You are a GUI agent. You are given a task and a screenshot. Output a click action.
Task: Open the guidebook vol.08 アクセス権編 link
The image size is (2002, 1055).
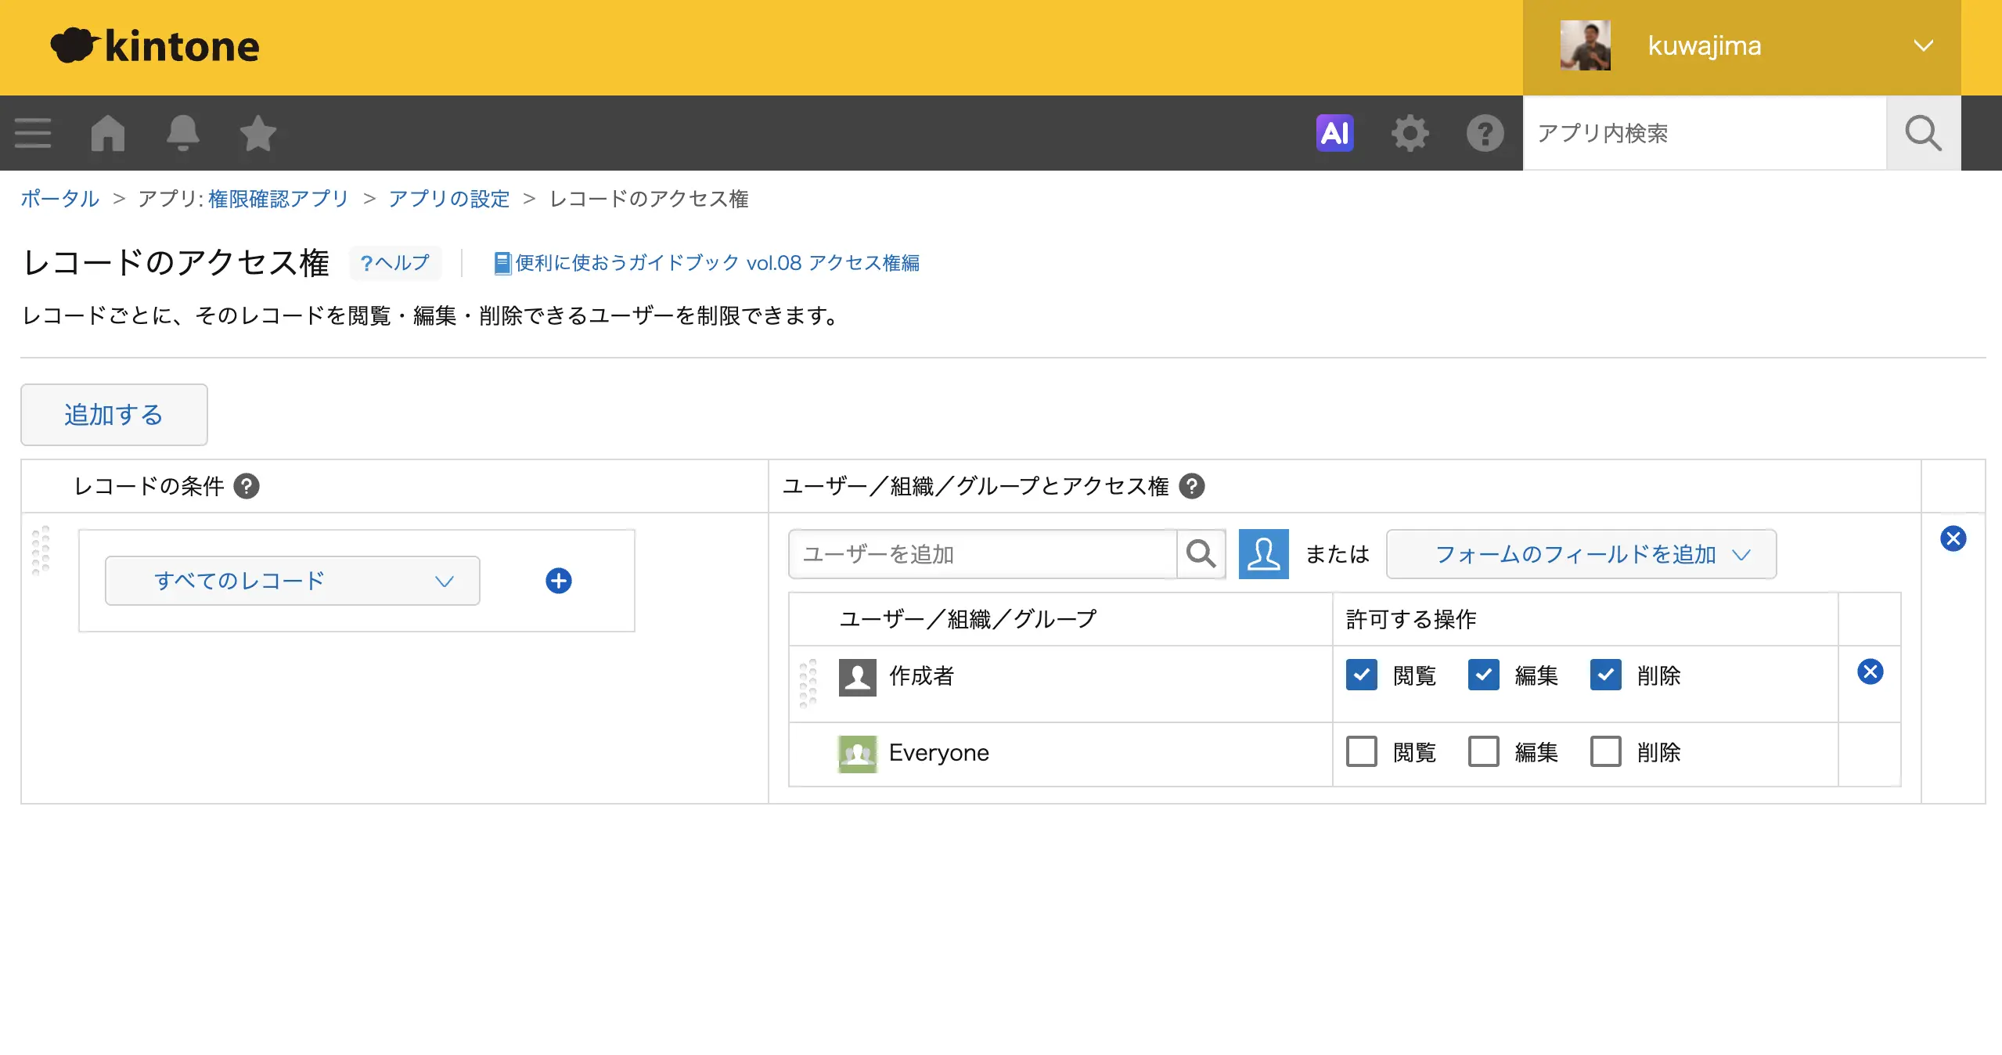tap(707, 263)
